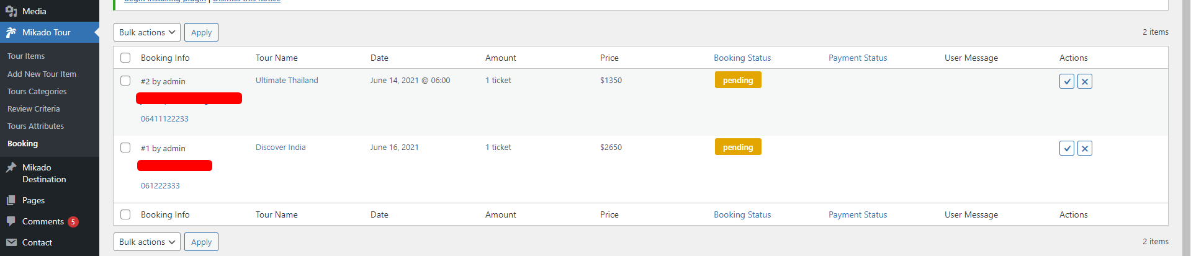Screen dimensions: 1191x256
Task: Click the top Apply button
Action: click(x=201, y=32)
